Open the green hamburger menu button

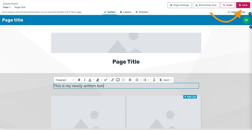246,20
